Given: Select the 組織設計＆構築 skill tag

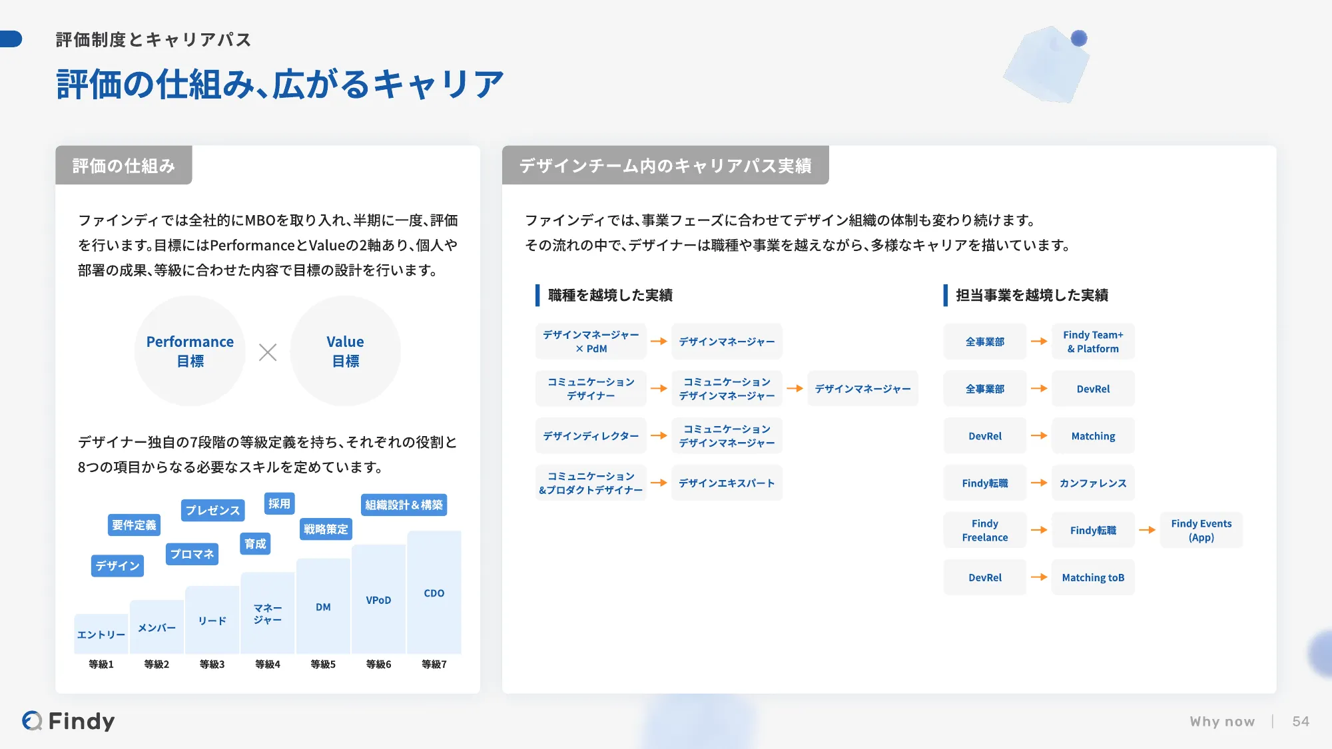Looking at the screenshot, I should [x=404, y=505].
